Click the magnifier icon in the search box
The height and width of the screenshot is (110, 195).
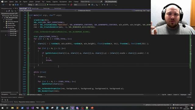(x=101, y=2)
